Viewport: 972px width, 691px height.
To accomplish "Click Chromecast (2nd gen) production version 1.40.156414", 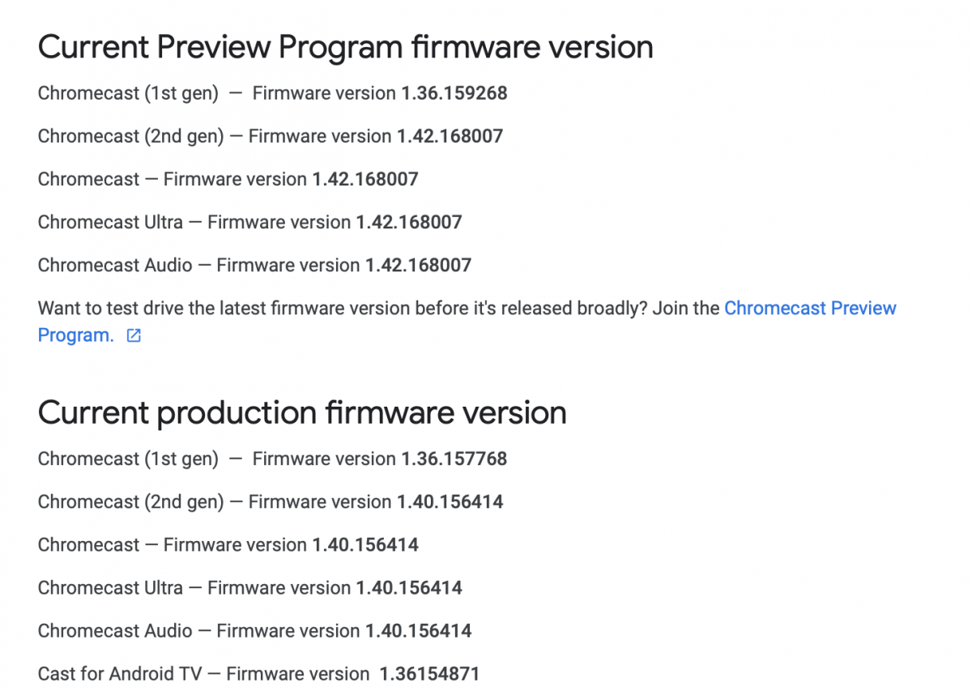I will 450,501.
